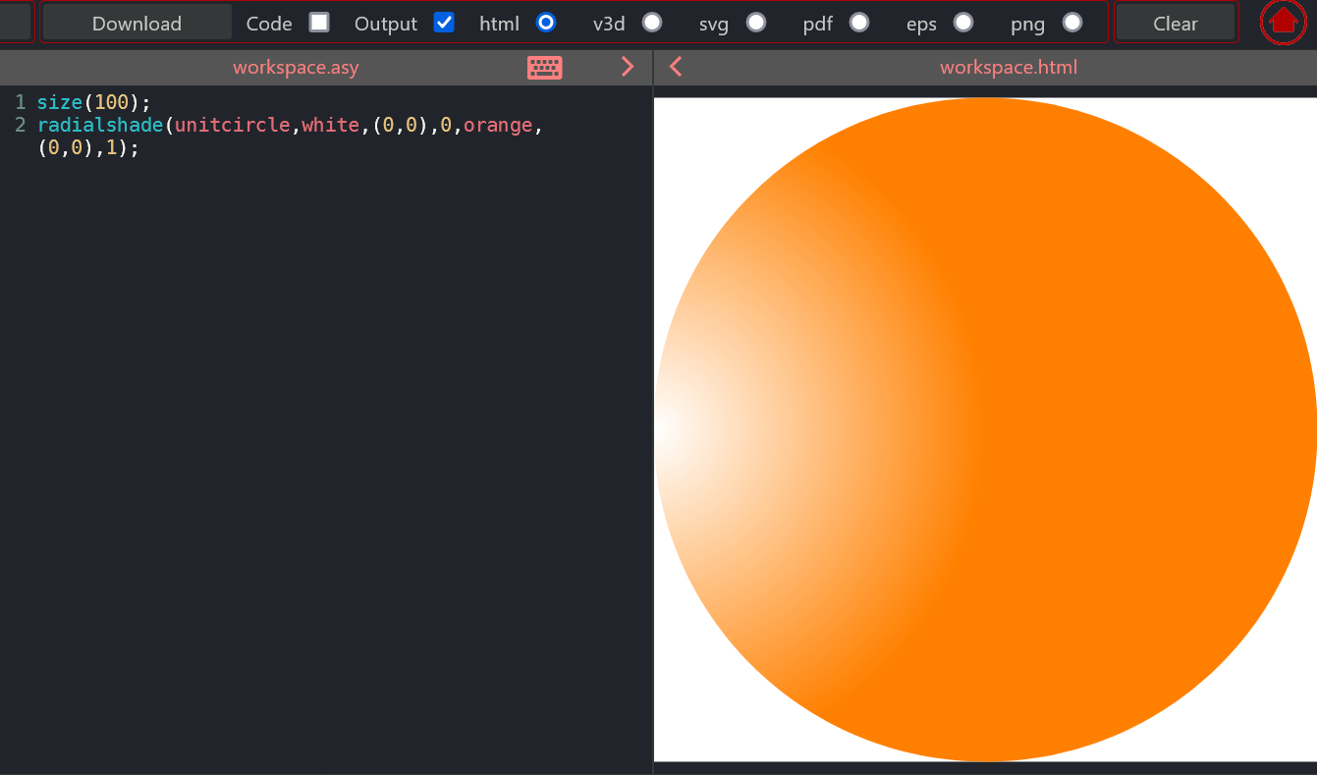Click the chevron next to workspace.html title
This screenshot has width=1317, height=775.
click(676, 67)
